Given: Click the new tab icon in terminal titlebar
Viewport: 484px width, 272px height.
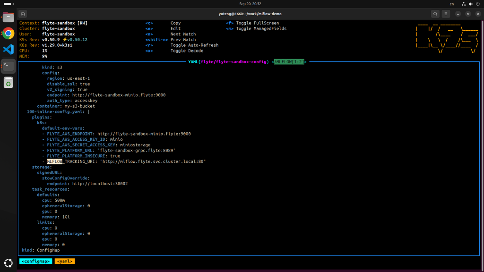Looking at the screenshot, I should coord(23,14).
